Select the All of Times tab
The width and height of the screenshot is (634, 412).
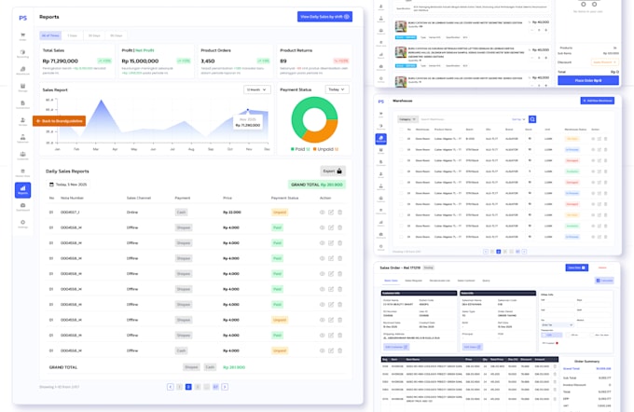[50, 35]
